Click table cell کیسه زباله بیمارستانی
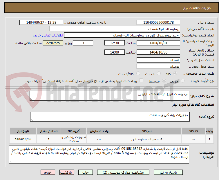Image resolution: width=219 pixels, height=180 pixels. coord(147,139)
